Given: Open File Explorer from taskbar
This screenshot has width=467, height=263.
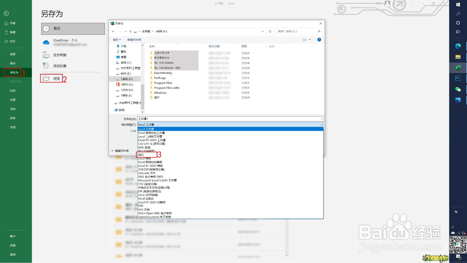Looking at the screenshot, I should tap(458, 57).
